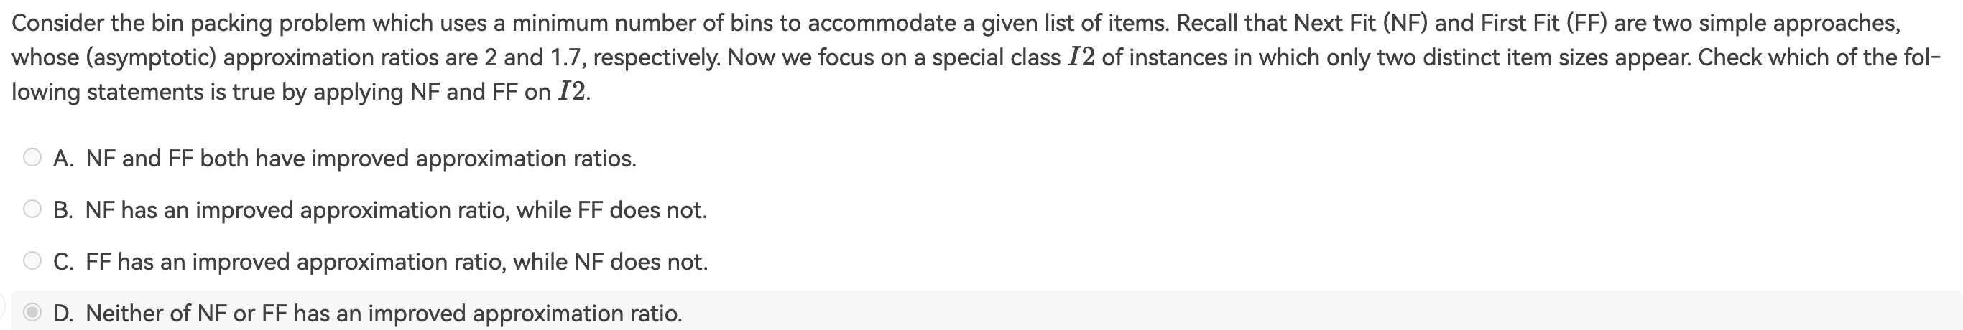
Task: Click the 'A.' option letter
Action: tap(64, 159)
